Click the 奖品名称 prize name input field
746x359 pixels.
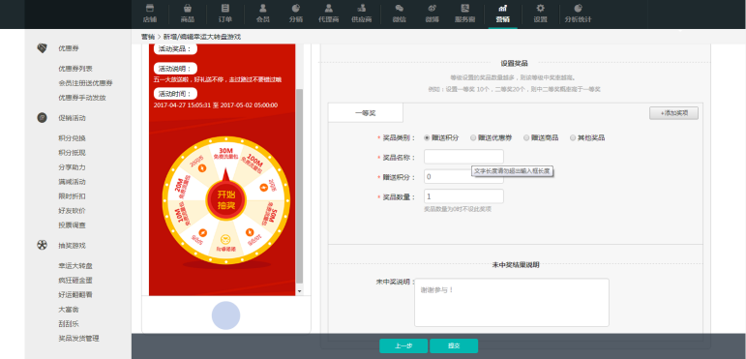pos(463,157)
